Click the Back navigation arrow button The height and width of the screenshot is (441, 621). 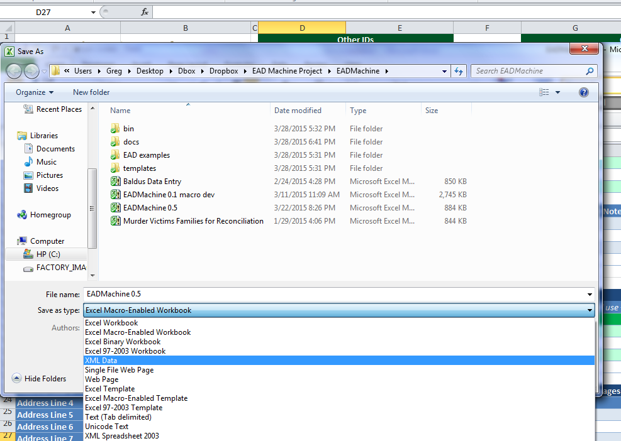[14, 71]
